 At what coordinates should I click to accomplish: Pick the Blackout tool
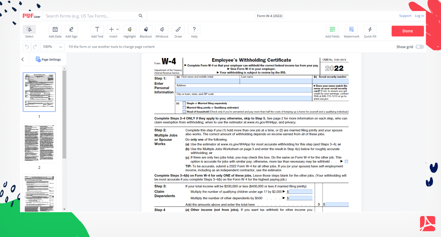coord(146,29)
